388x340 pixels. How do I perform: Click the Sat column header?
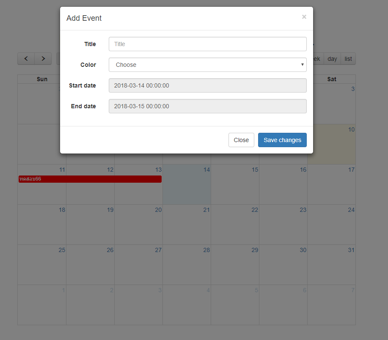pos(332,79)
